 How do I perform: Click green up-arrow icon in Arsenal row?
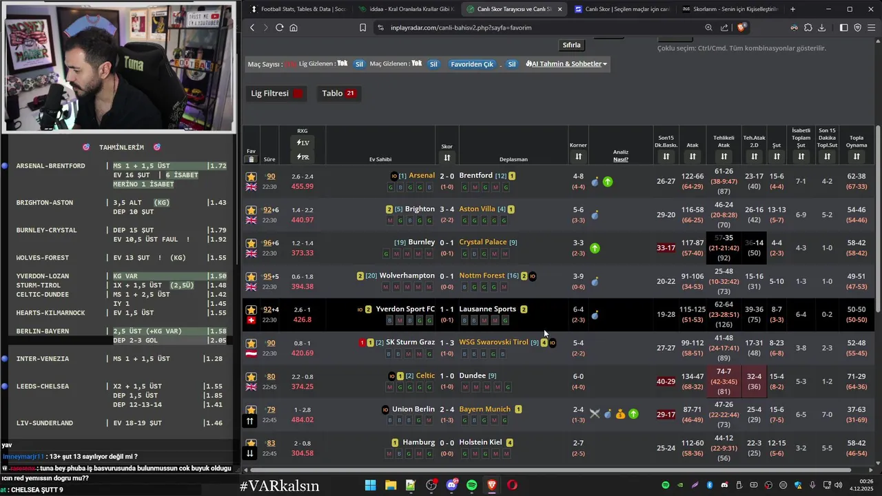click(608, 182)
